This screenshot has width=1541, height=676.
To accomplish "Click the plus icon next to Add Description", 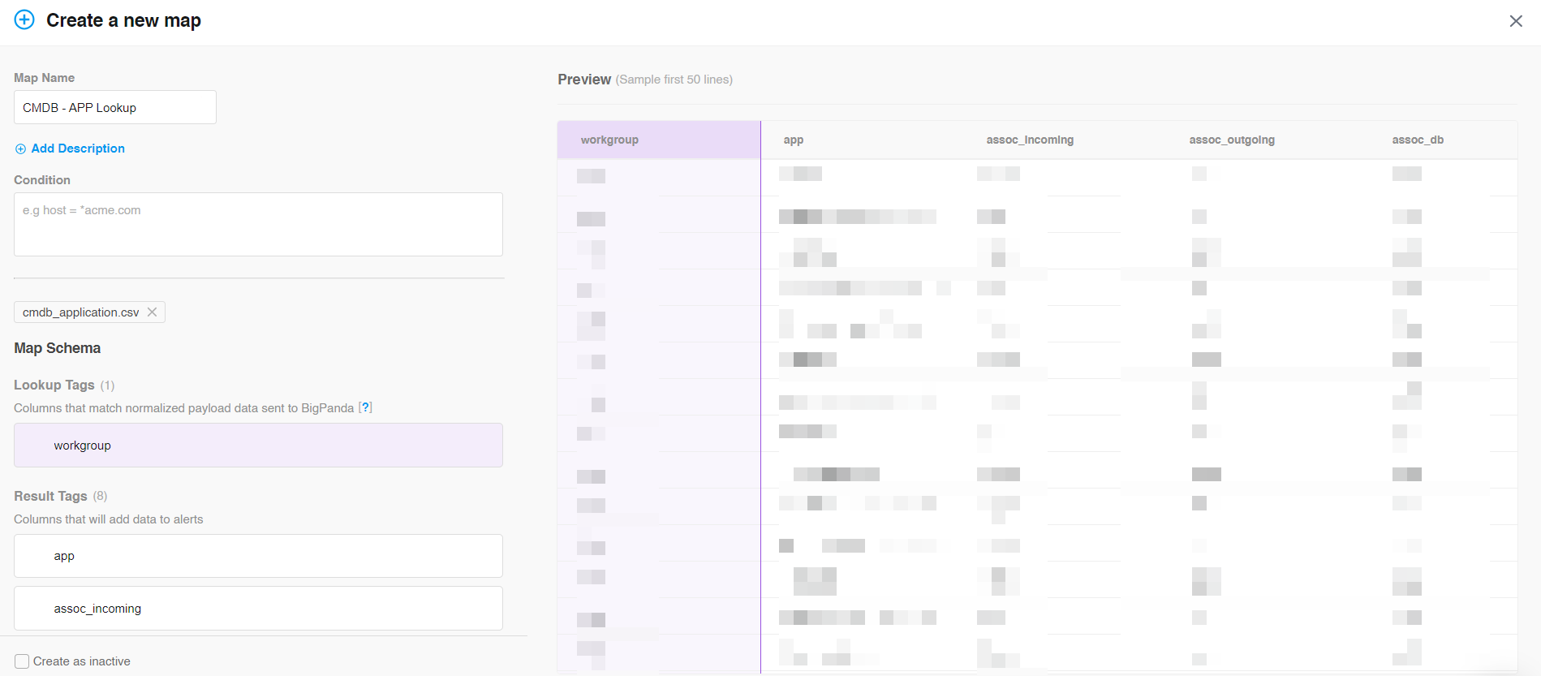I will (20, 149).
